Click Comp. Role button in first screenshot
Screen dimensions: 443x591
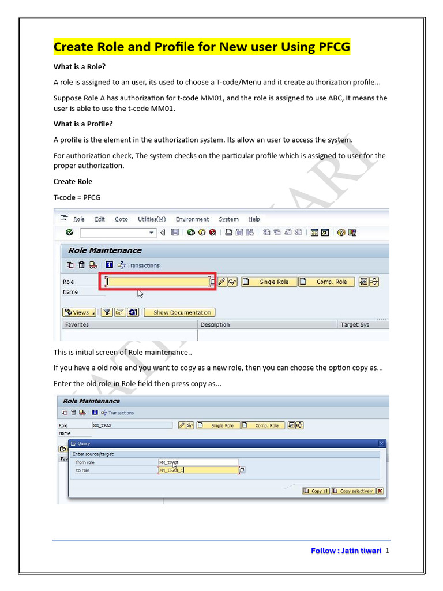[x=326, y=282]
